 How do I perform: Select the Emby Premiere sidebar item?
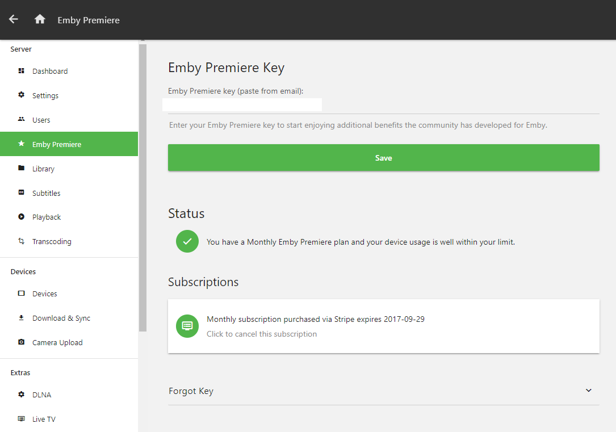point(69,144)
